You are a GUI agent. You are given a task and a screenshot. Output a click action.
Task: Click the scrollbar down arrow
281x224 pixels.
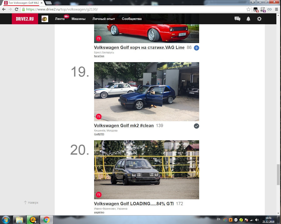[278, 213]
